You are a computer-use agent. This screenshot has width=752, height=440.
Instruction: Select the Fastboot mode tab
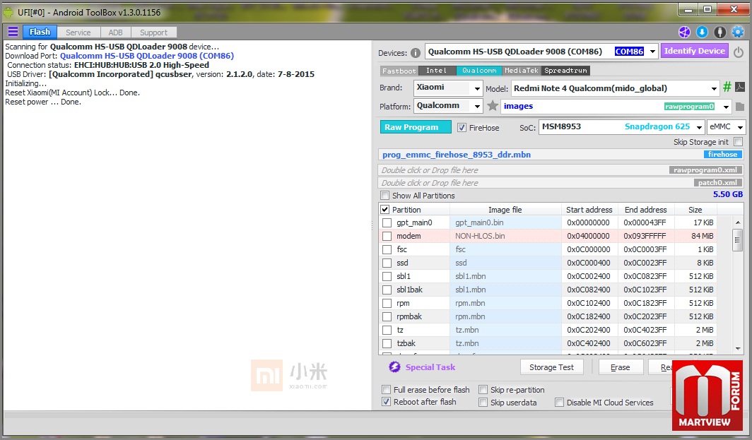click(x=399, y=71)
